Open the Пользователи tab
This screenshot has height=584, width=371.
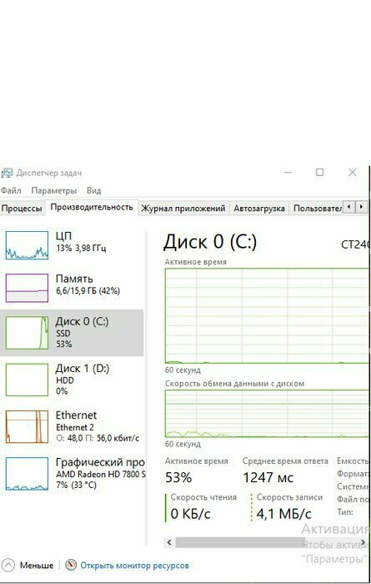(x=317, y=209)
